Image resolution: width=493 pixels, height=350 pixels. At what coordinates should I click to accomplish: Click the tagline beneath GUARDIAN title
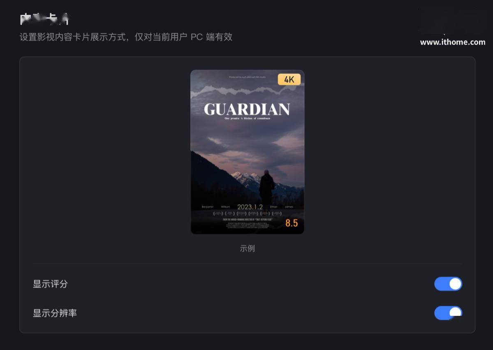pos(247,118)
